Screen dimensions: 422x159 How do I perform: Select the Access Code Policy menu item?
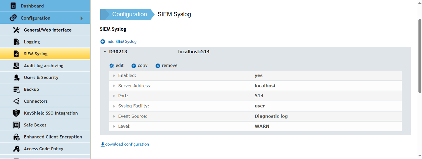point(43,148)
